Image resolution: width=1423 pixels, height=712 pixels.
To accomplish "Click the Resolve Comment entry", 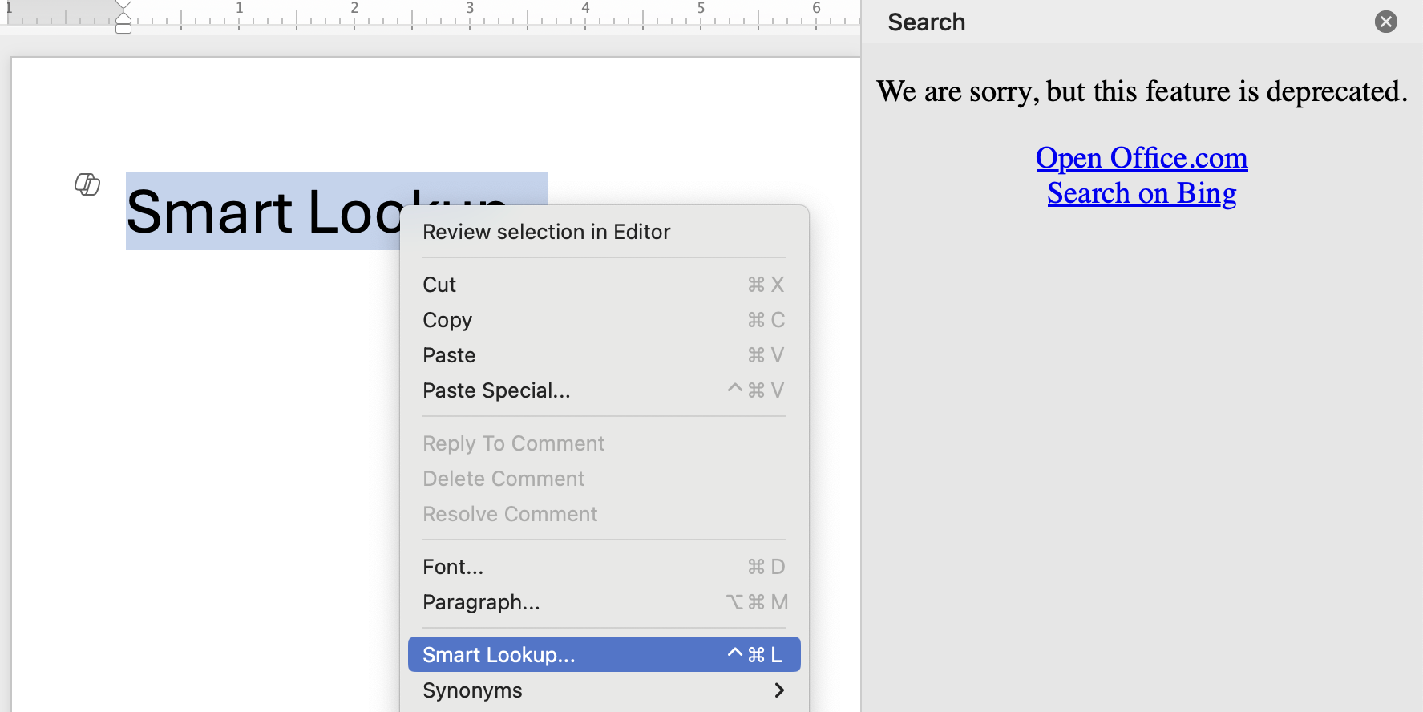I will coord(604,514).
